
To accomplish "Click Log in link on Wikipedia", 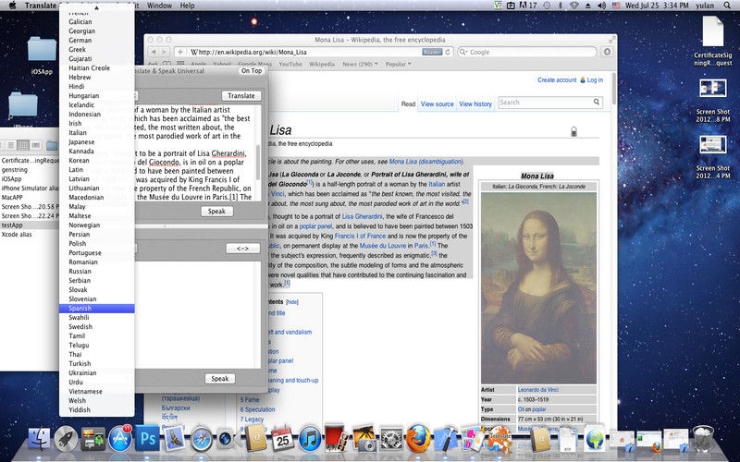I will (595, 80).
